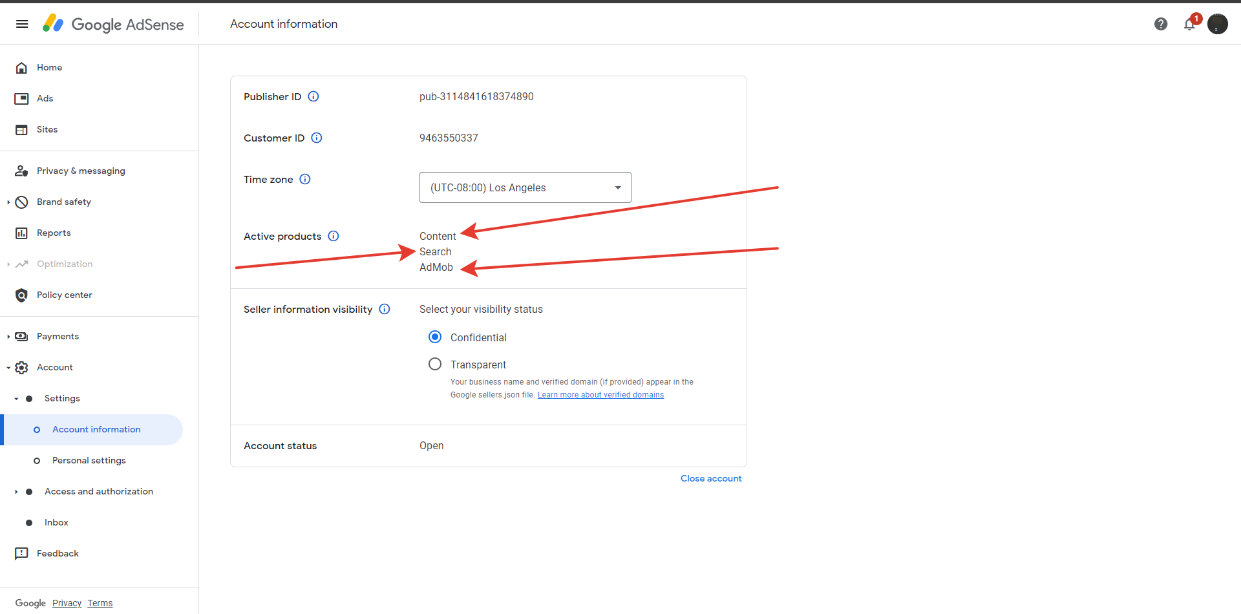Show info for Customer ID
1241x614 pixels.
317,138
